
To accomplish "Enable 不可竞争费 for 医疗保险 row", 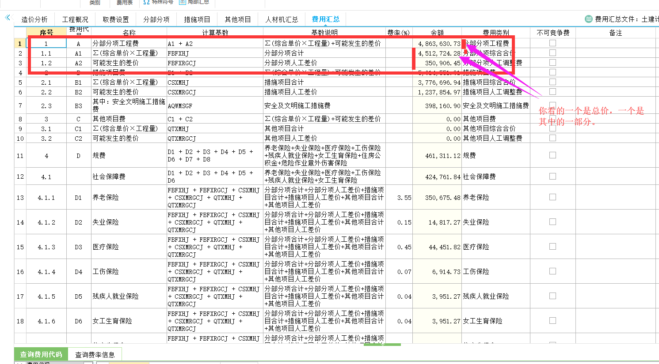I will click(552, 247).
